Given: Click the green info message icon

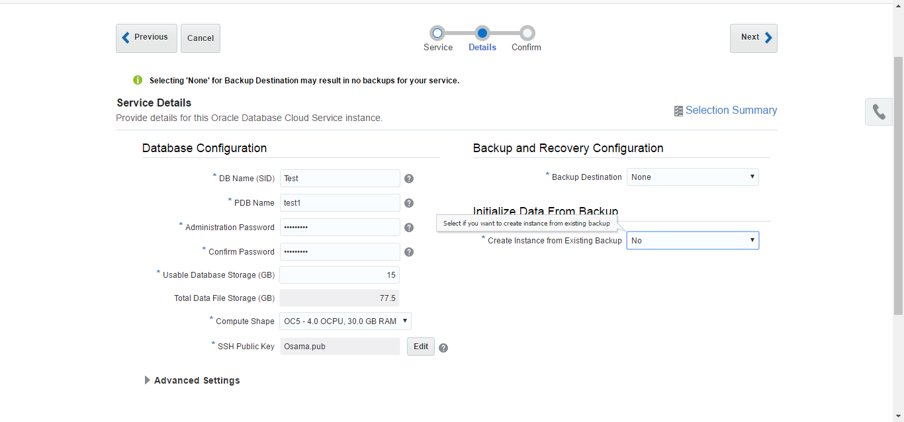Looking at the screenshot, I should click(x=138, y=80).
